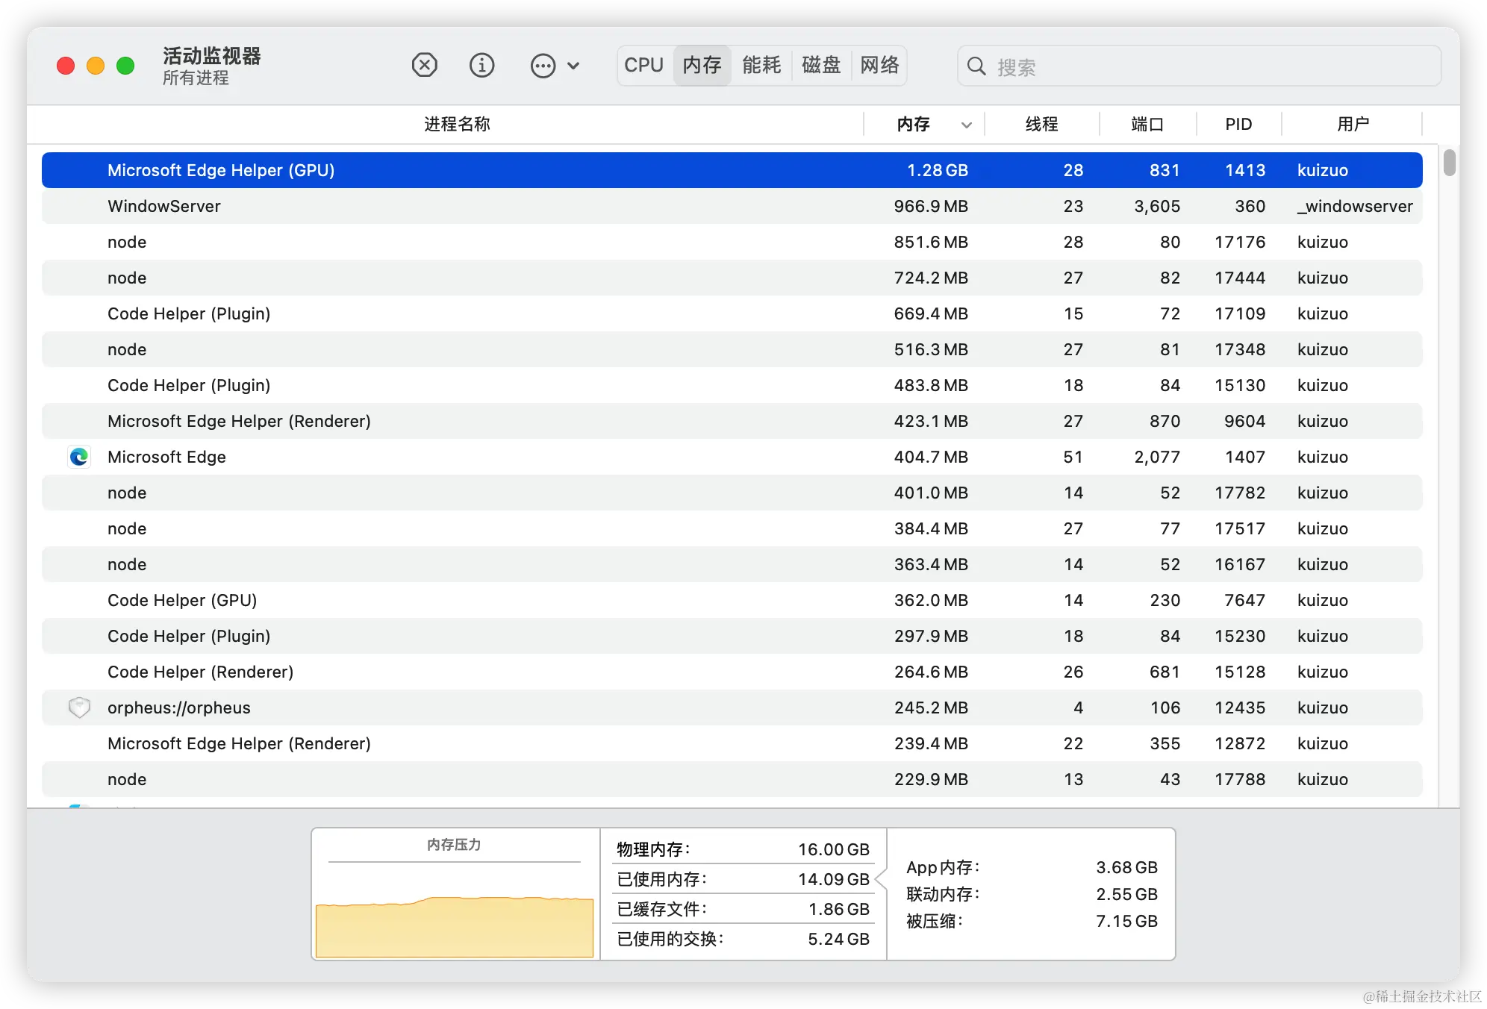Select node process using 851.6 MB

coord(732,242)
